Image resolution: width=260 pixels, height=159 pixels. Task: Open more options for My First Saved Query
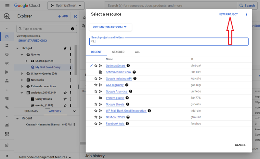coord(71,67)
